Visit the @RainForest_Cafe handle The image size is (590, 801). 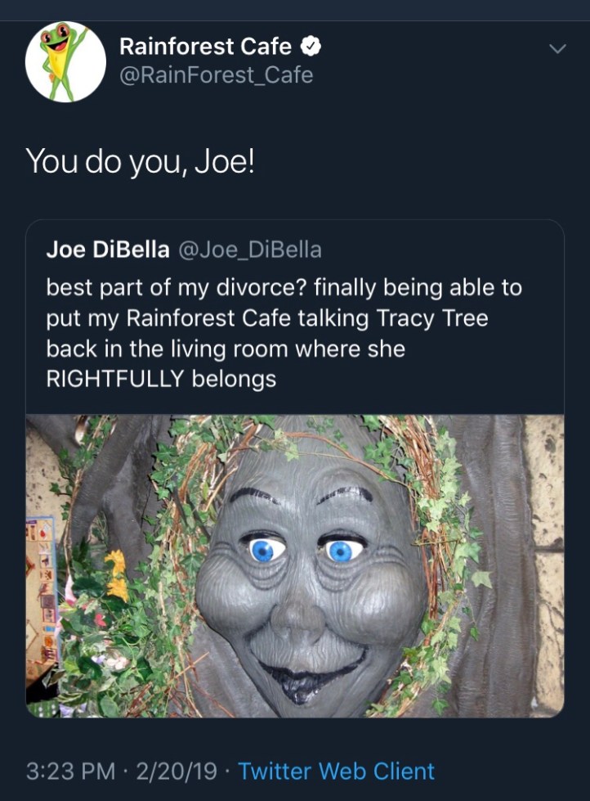tap(216, 75)
